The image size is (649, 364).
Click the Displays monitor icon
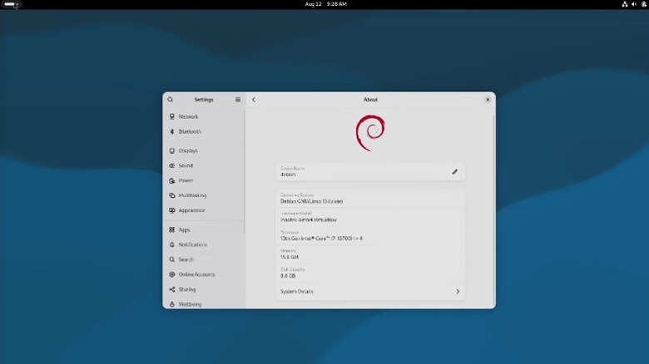coord(171,150)
